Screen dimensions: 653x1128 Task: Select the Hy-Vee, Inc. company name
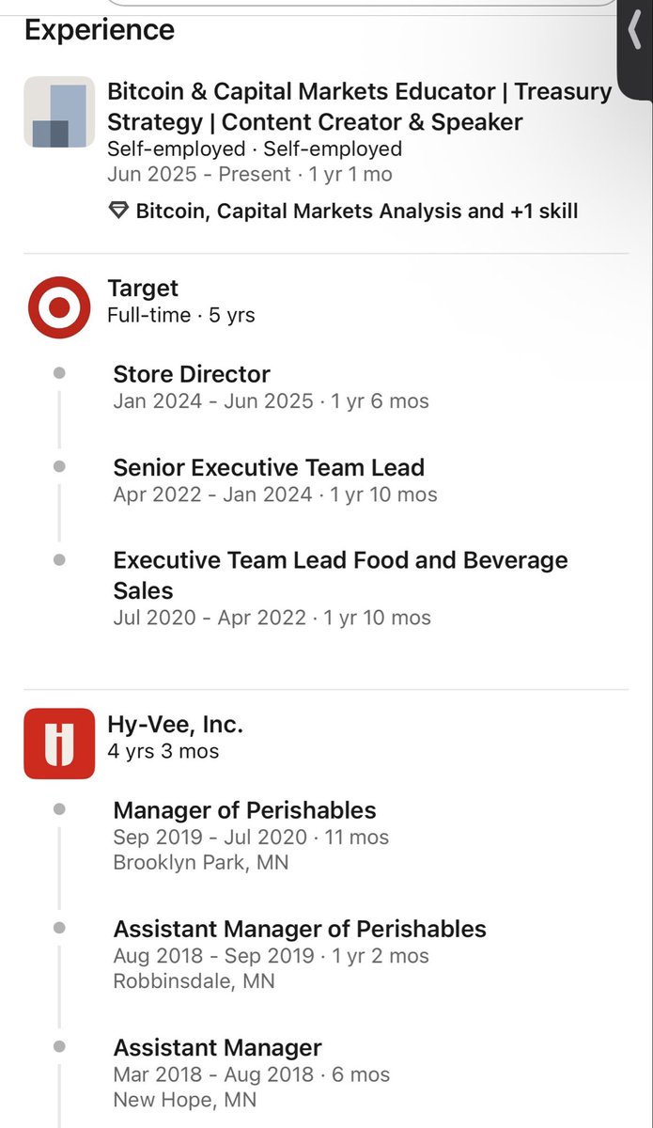pyautogui.click(x=175, y=725)
